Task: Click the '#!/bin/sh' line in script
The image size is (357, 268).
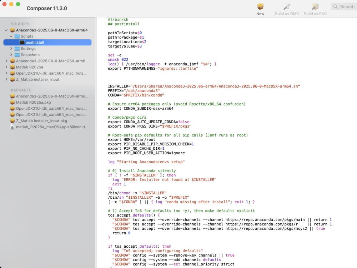Action: click(x=118, y=20)
